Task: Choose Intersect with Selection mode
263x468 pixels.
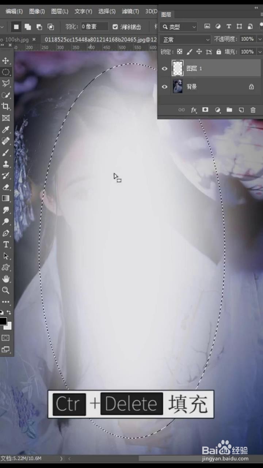Action: tap(51, 27)
